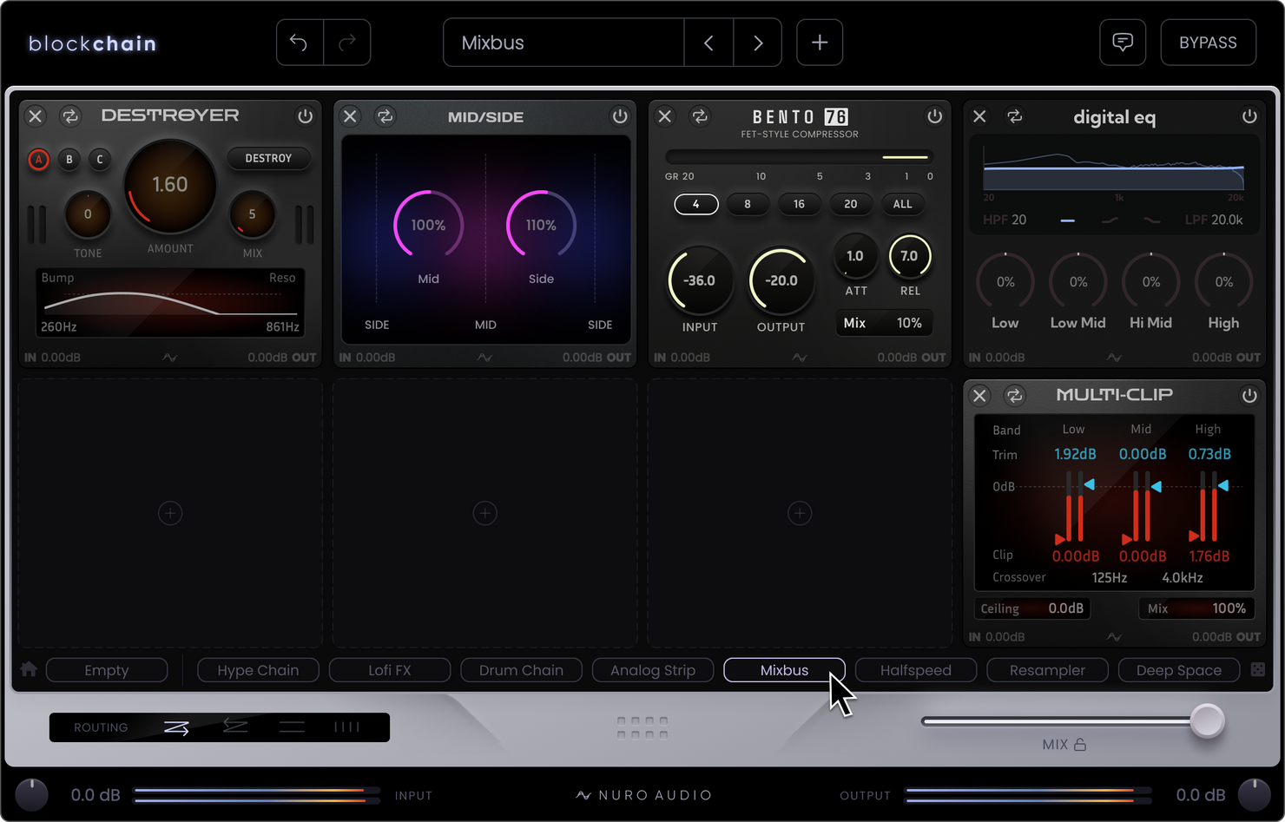This screenshot has height=822, width=1285.
Task: Toggle power on the digital eq module
Action: pyautogui.click(x=1249, y=115)
